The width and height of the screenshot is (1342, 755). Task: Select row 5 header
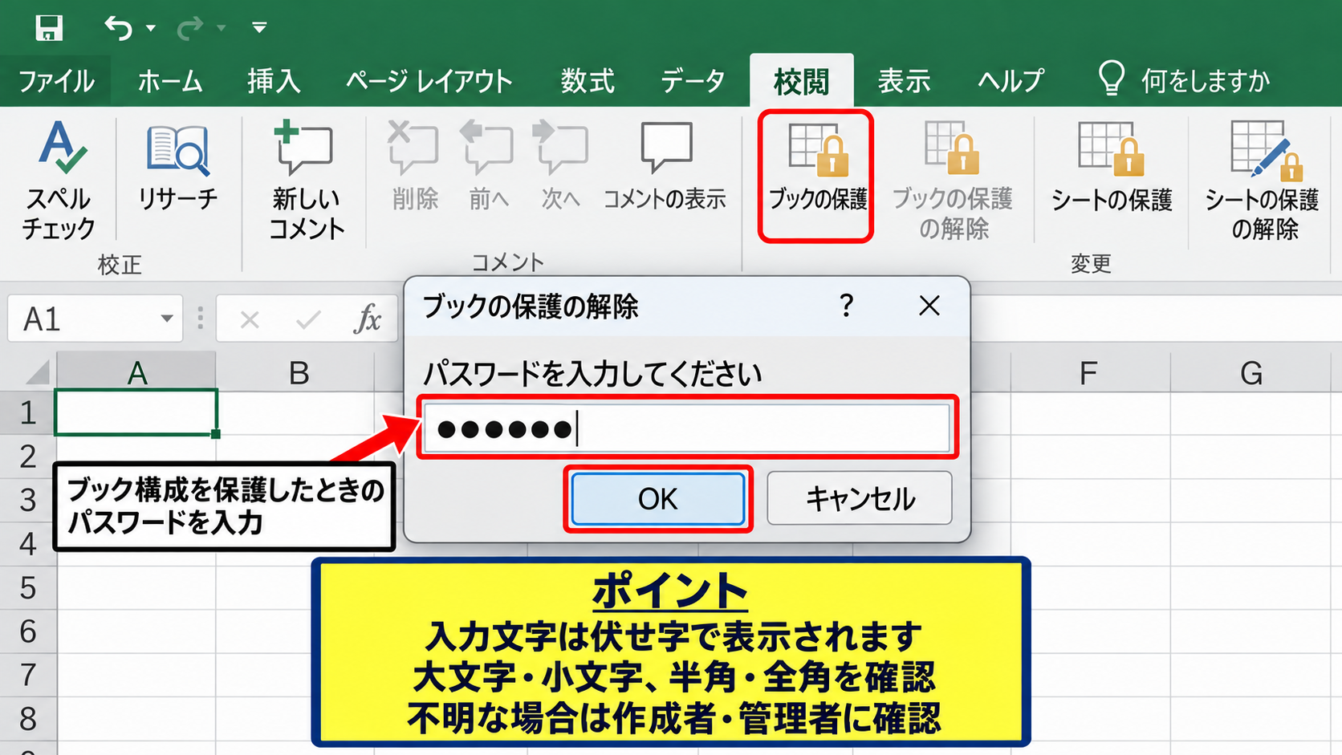(x=28, y=587)
